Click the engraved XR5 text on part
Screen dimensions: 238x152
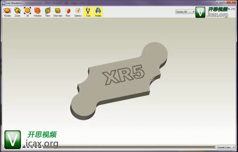[x=123, y=75]
